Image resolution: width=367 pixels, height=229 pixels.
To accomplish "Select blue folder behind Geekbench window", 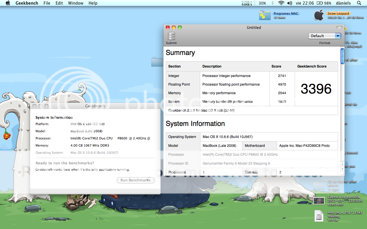I will pos(157,62).
